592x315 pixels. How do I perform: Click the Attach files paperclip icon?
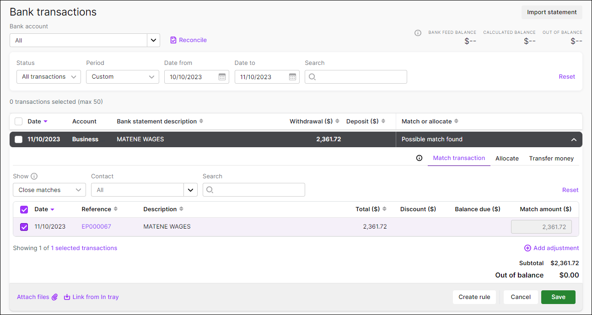54,297
